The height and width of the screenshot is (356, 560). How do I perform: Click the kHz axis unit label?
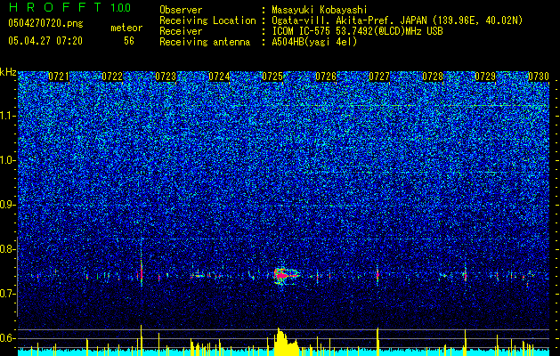pos(8,72)
